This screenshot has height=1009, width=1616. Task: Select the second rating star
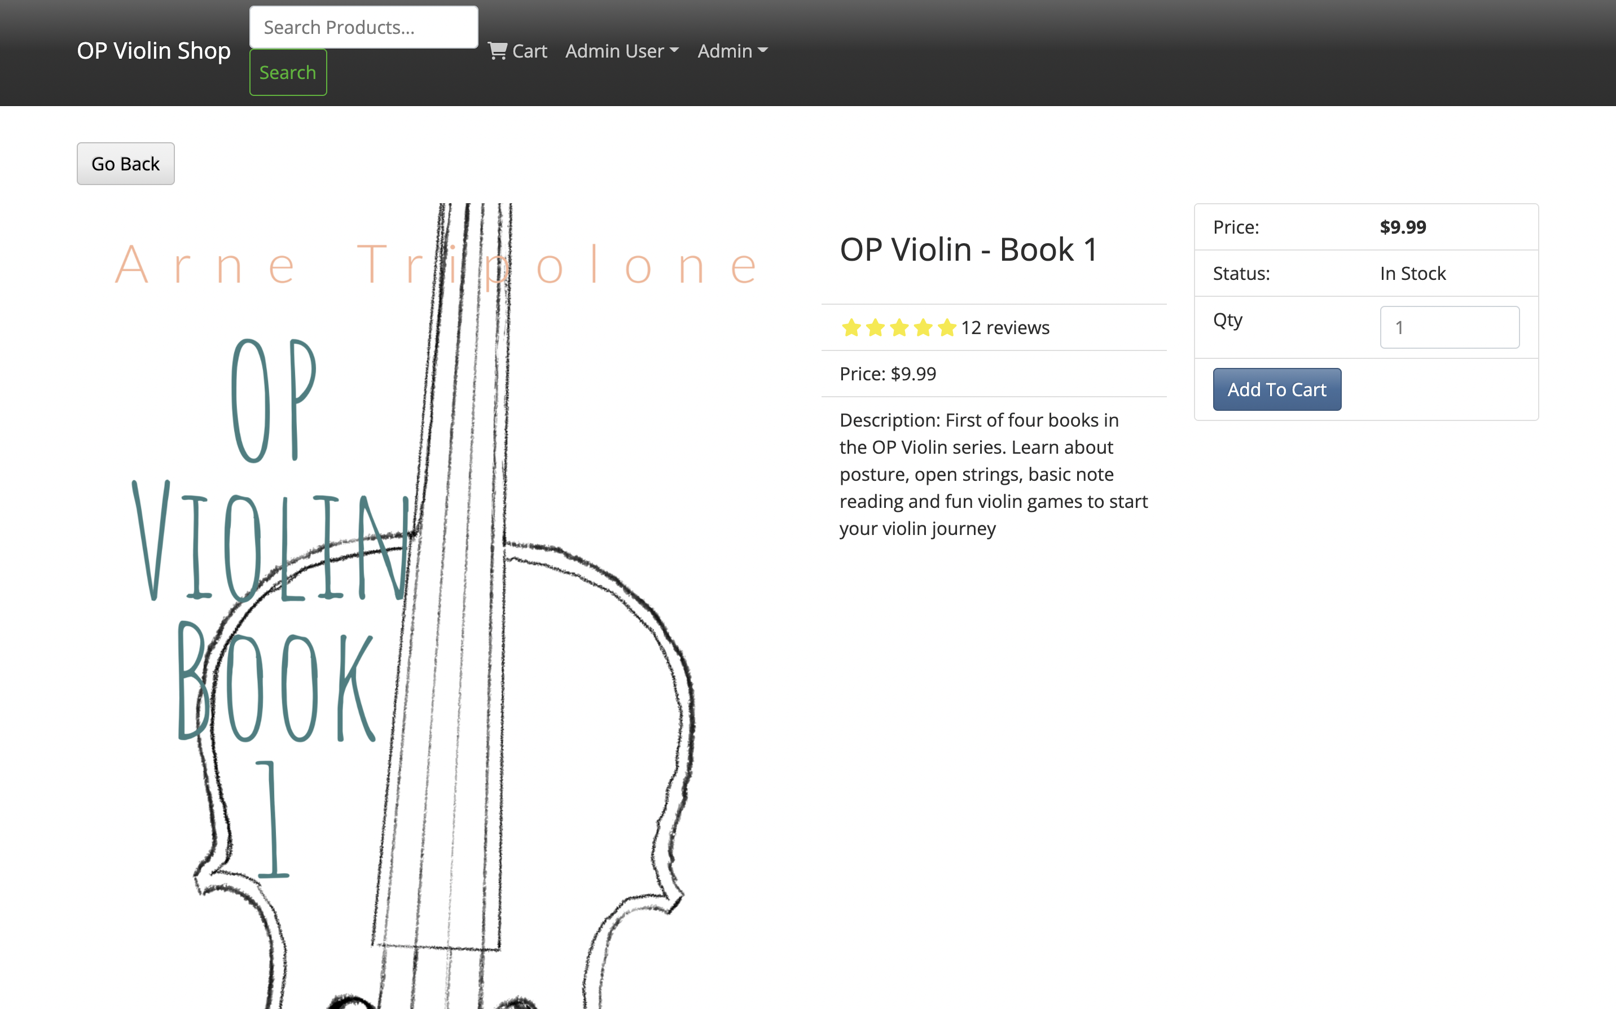pyautogui.click(x=875, y=328)
